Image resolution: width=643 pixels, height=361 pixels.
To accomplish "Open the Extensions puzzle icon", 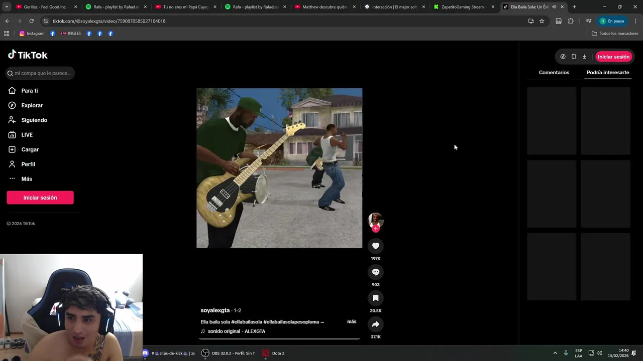I will (571, 21).
